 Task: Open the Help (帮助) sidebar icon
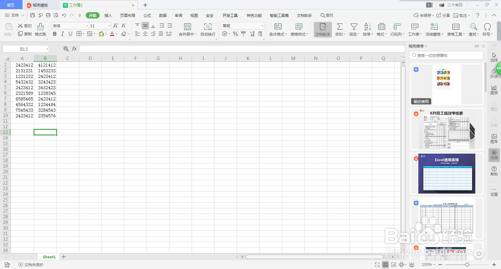[x=494, y=171]
